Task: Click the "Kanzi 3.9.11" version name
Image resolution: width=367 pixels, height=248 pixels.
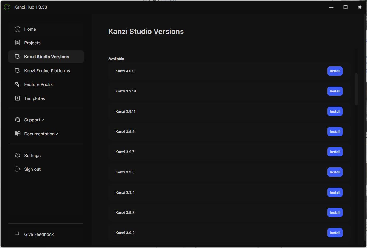Action: click(125, 112)
